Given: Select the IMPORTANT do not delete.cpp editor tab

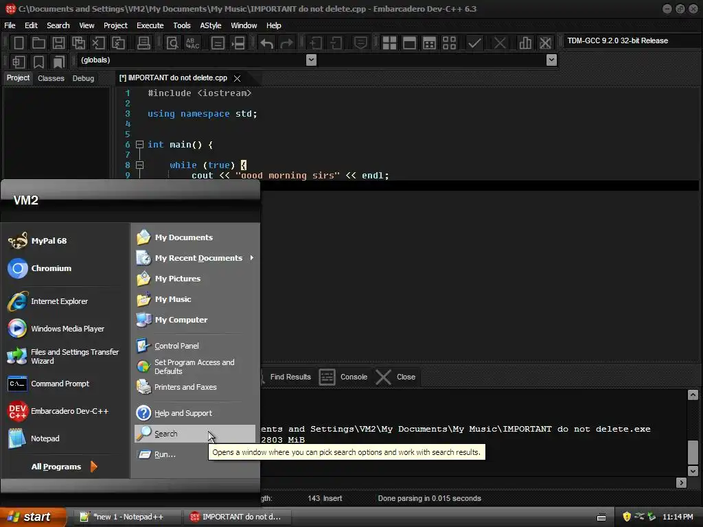Looking at the screenshot, I should [174, 78].
